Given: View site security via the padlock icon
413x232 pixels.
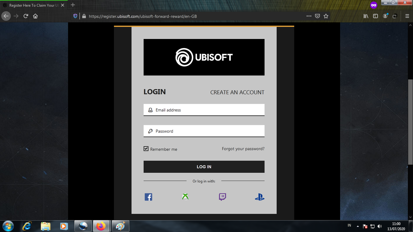Looking at the screenshot, I should point(84,16).
